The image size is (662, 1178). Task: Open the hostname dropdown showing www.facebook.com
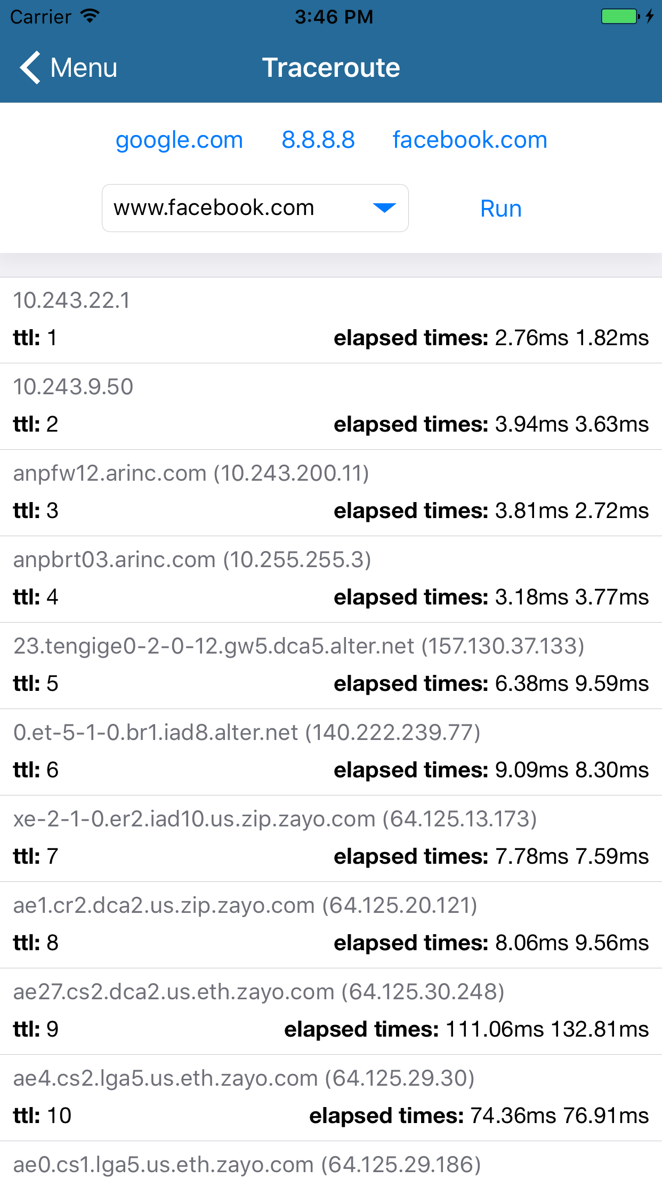(255, 208)
